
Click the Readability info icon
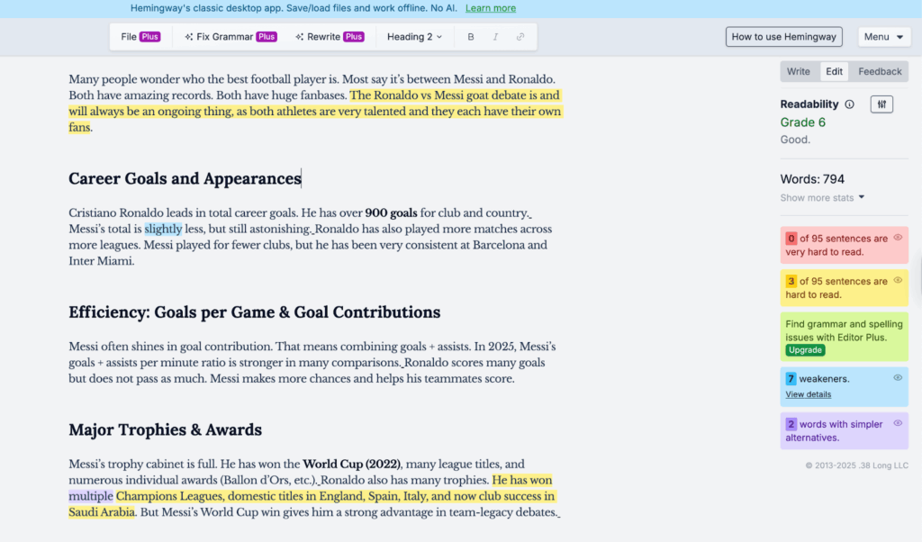[850, 104]
